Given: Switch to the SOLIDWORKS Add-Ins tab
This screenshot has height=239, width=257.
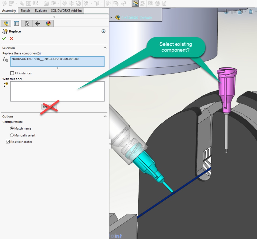Looking at the screenshot, I should pyautogui.click(x=67, y=11).
